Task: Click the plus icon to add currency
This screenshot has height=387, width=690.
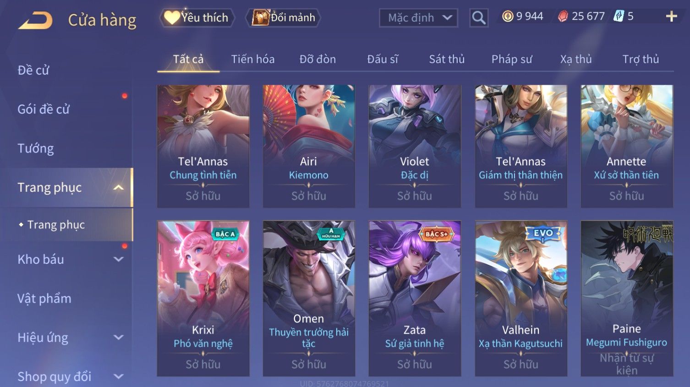Action: pyautogui.click(x=672, y=17)
